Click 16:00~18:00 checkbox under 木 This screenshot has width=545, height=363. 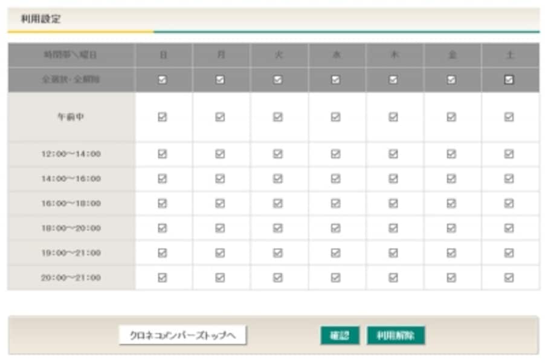[393, 203]
